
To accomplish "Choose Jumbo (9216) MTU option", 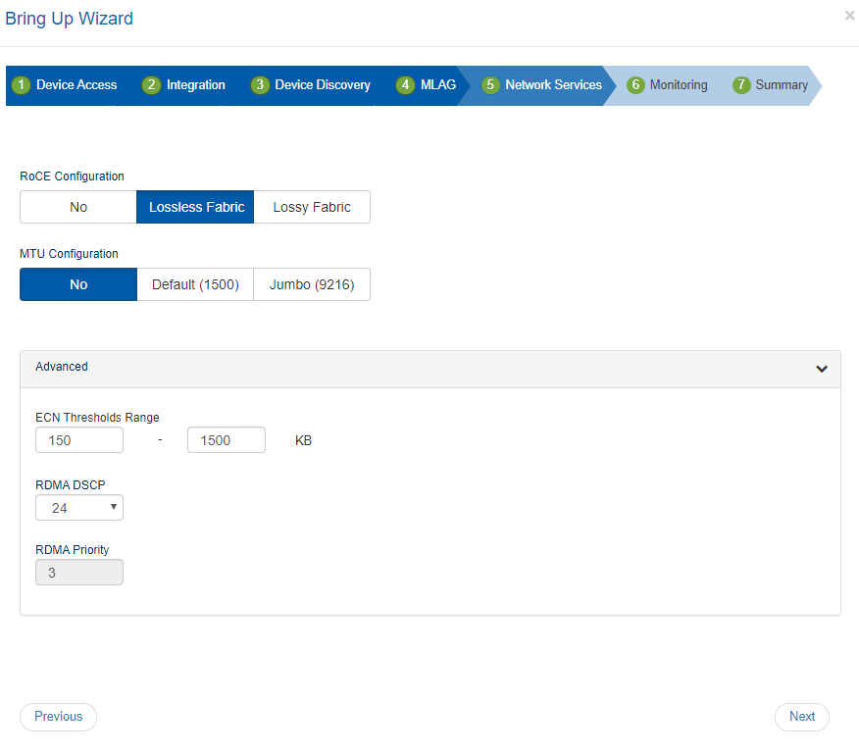I will click(x=312, y=284).
